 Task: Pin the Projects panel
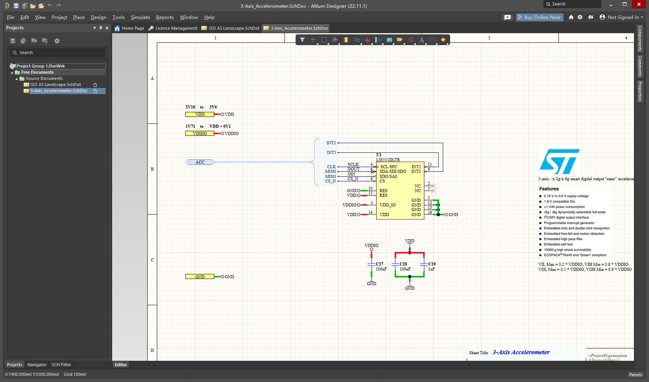101,28
